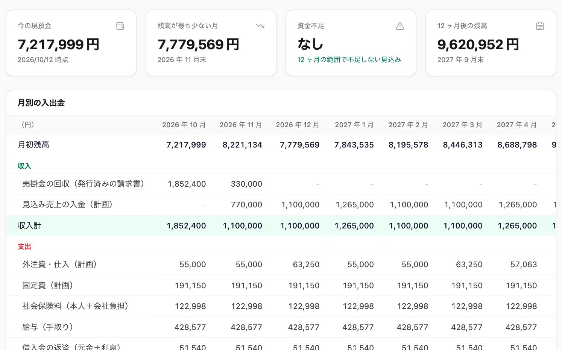Click the warning triangle icon on 資金不足 card
Image resolution: width=562 pixels, height=350 pixels.
[x=400, y=26]
